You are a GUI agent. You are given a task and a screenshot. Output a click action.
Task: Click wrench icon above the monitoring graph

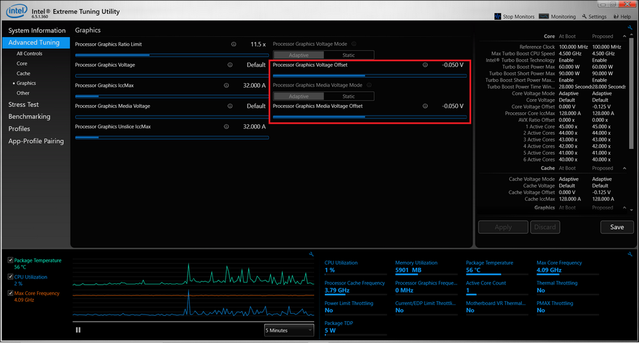tap(311, 254)
